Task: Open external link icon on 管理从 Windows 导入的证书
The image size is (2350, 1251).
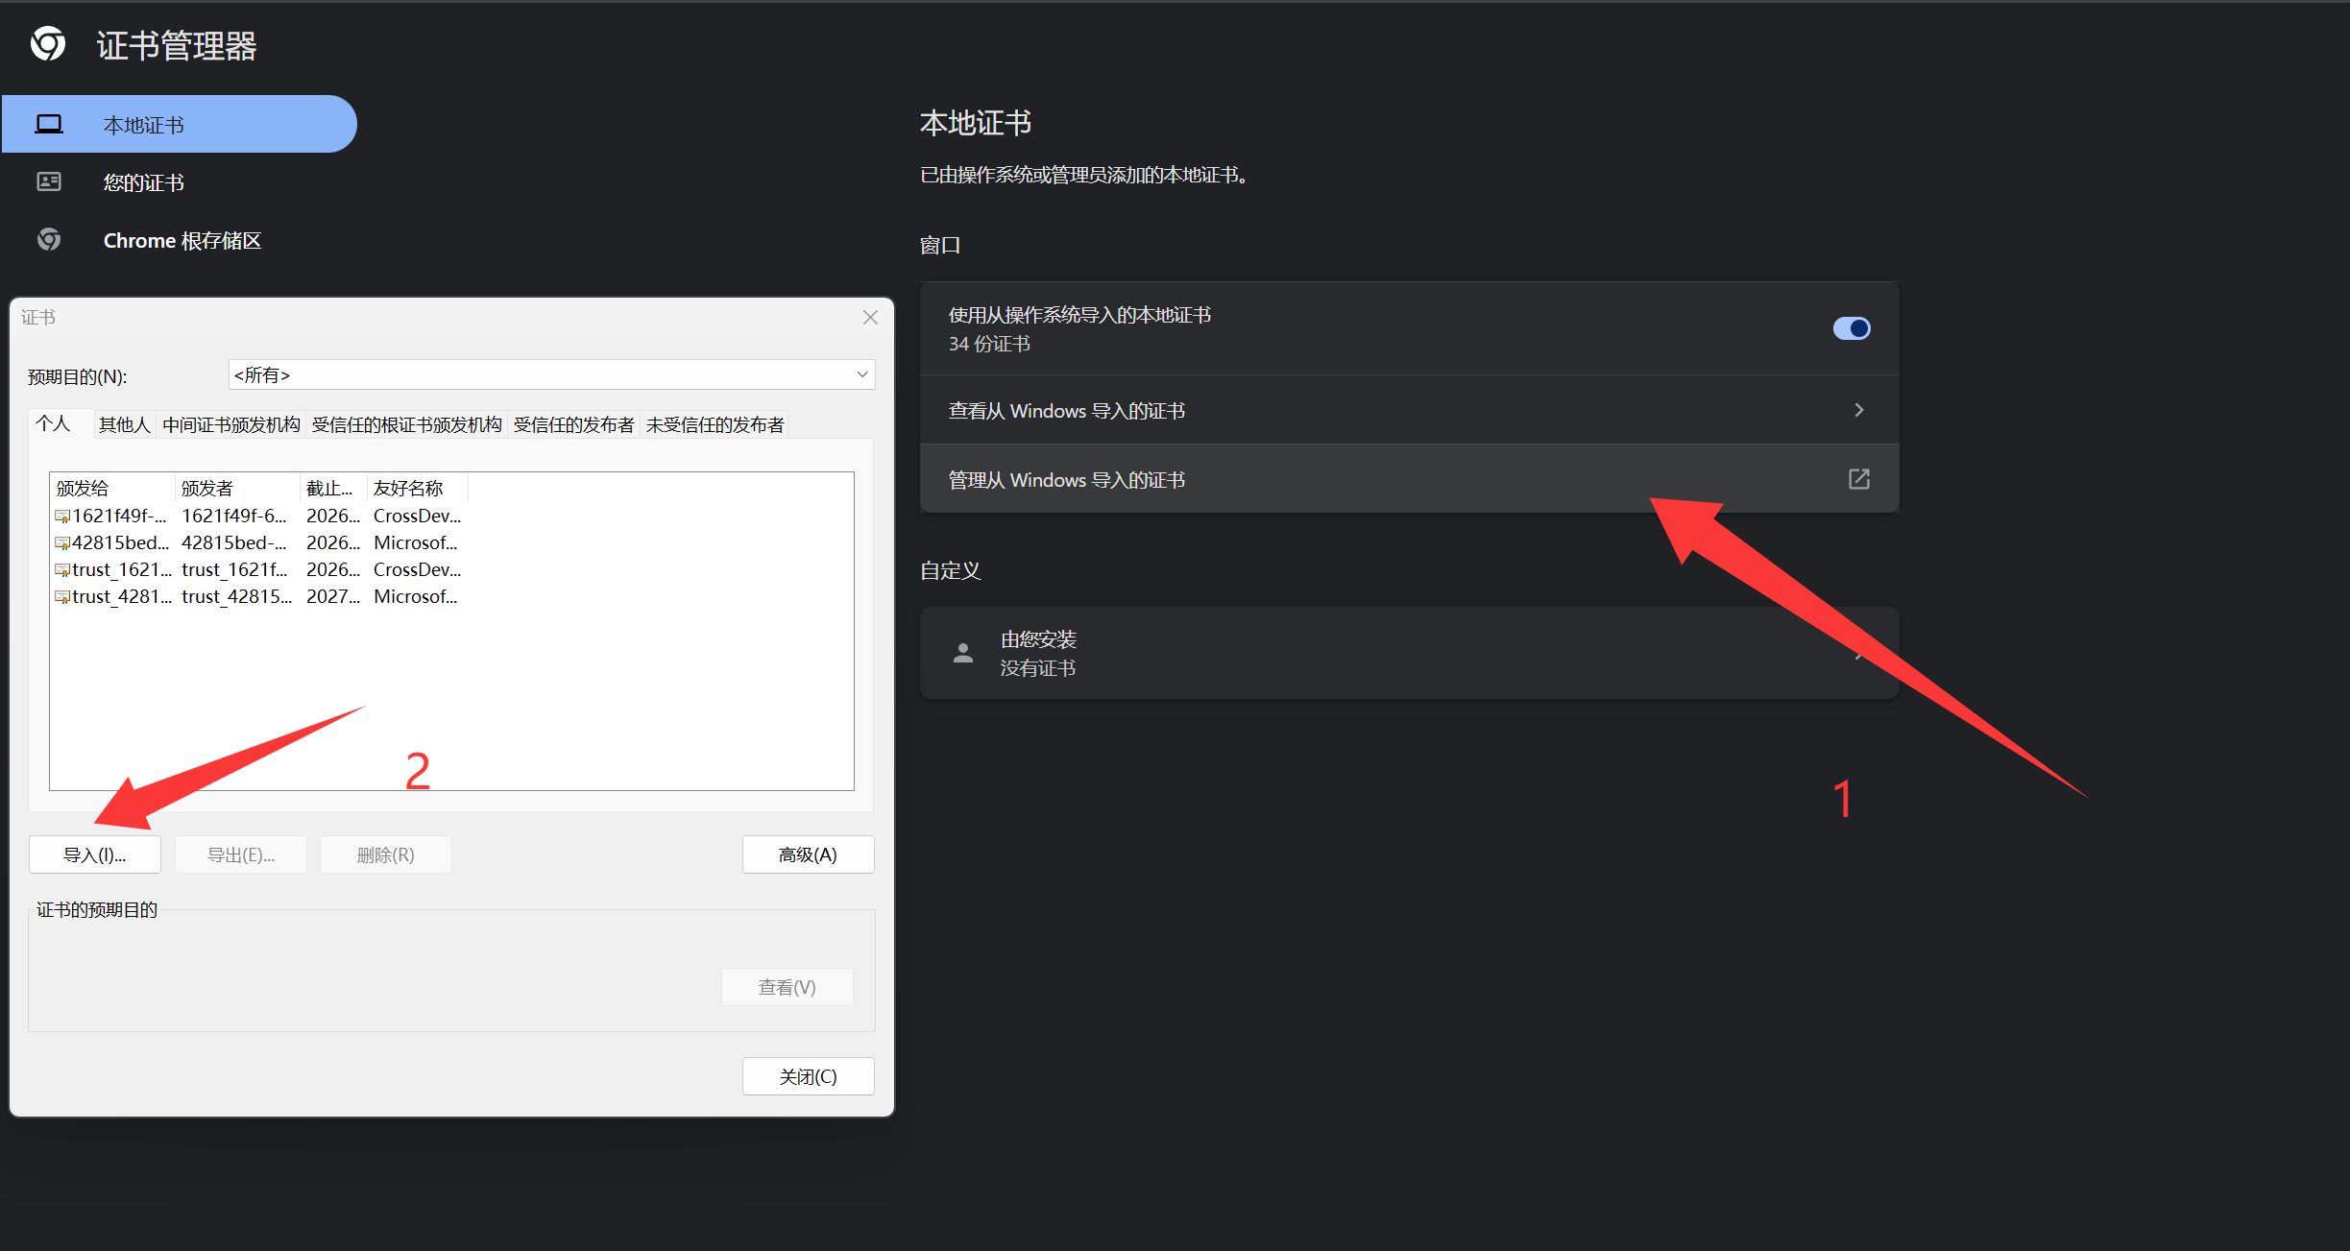Action: (1859, 479)
